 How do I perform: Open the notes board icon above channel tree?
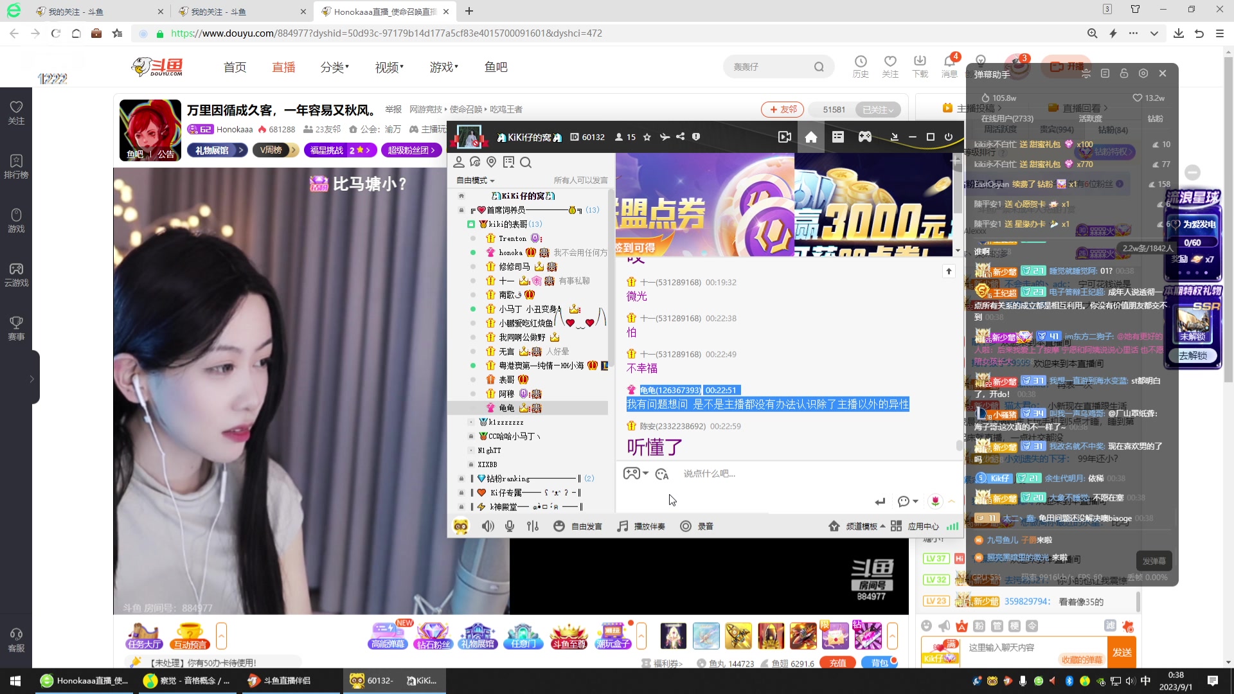point(509,162)
